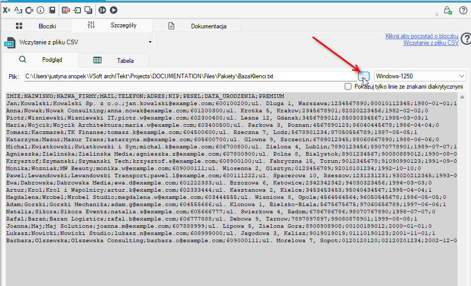Screen dimensions: 471x286
Task: Click the Plik file path input field
Action: (x=191, y=76)
